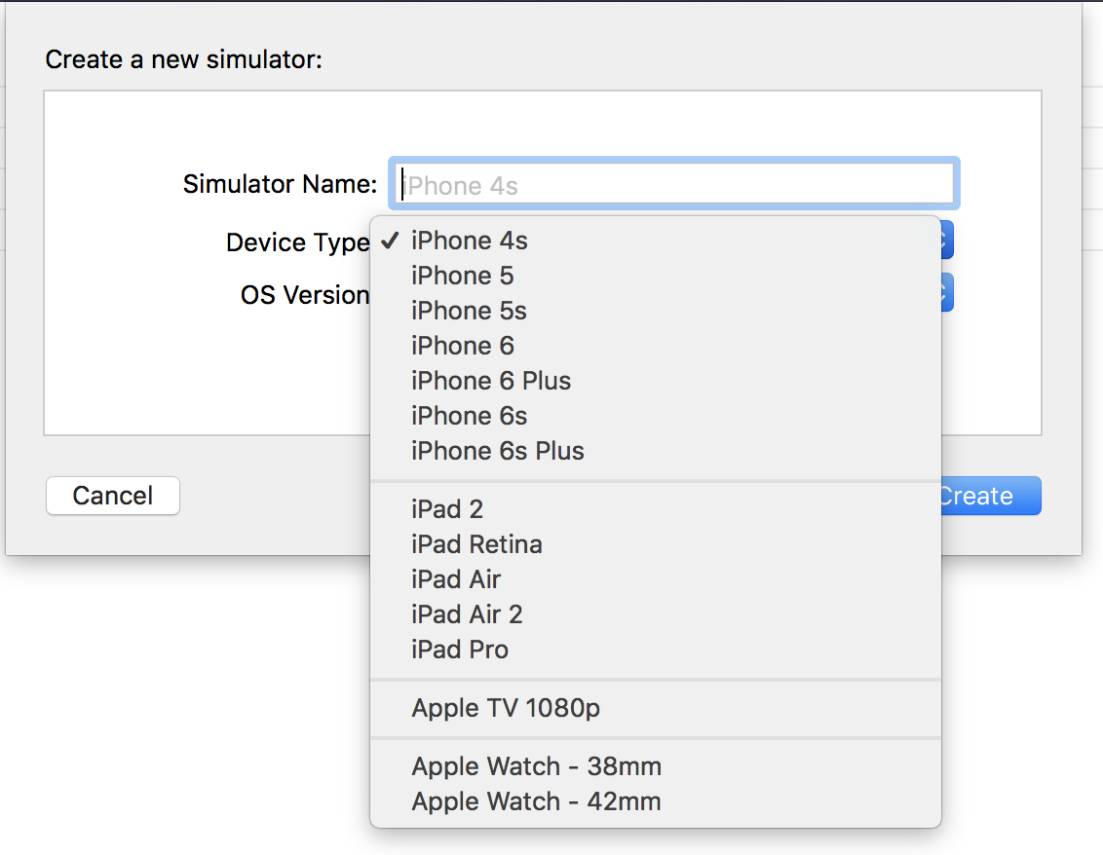Choose iPhone 6 Plus option
The height and width of the screenshot is (855, 1103).
[x=656, y=381]
